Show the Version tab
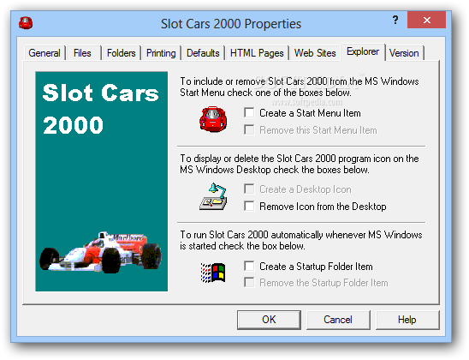 pyautogui.click(x=404, y=53)
